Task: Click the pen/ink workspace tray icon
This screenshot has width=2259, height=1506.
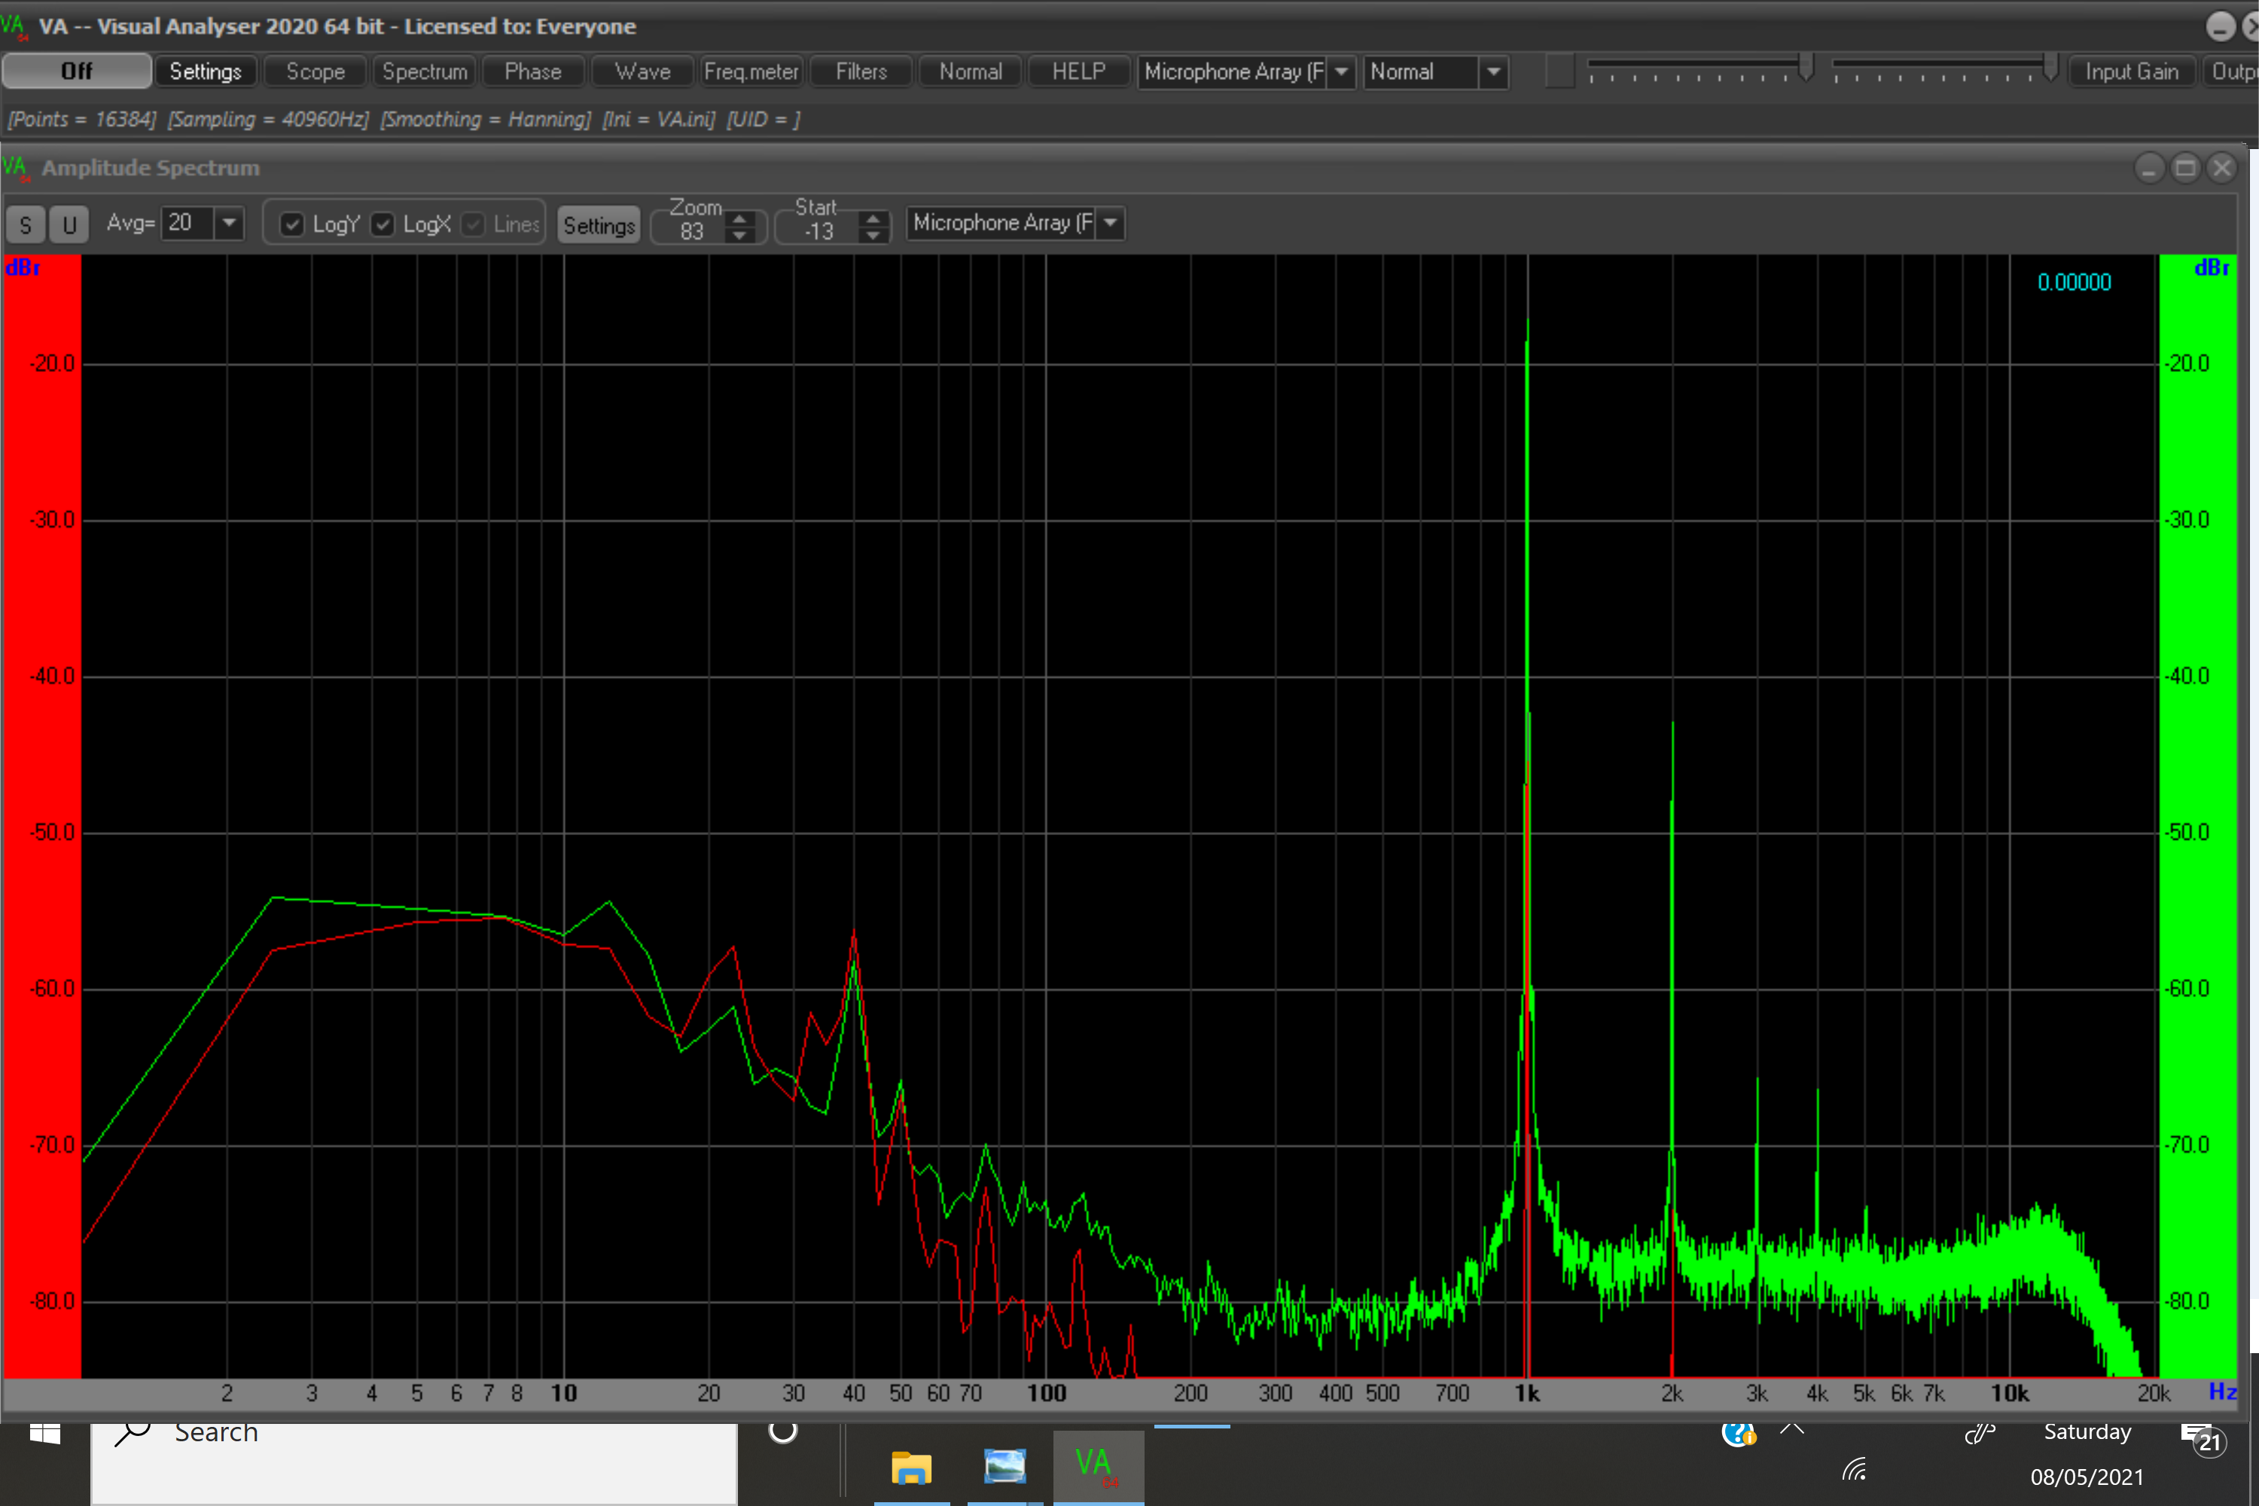Action: pyautogui.click(x=1980, y=1433)
